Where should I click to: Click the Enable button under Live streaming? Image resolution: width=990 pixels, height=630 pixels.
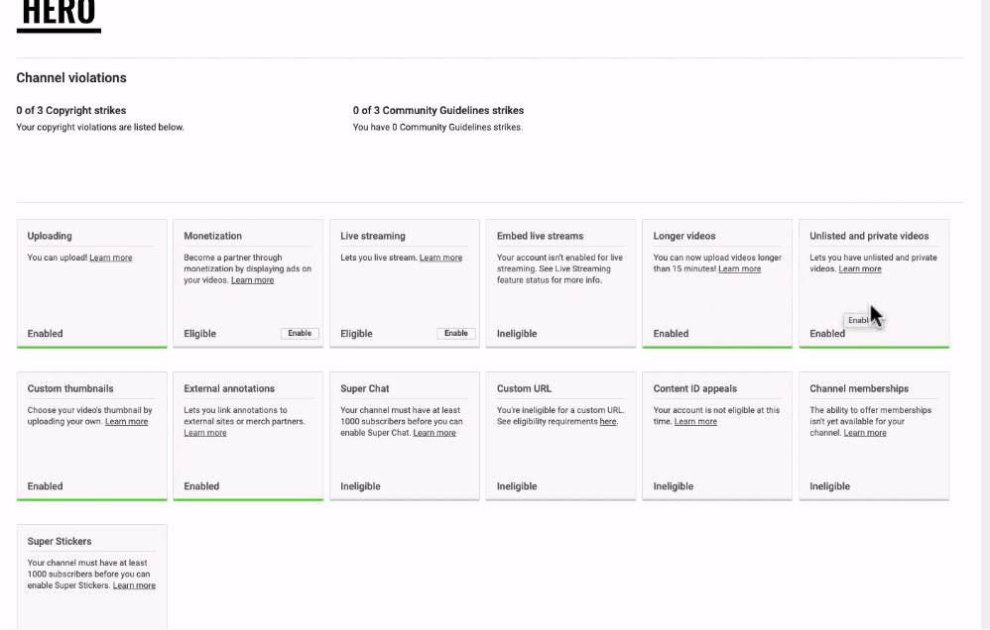click(x=456, y=333)
